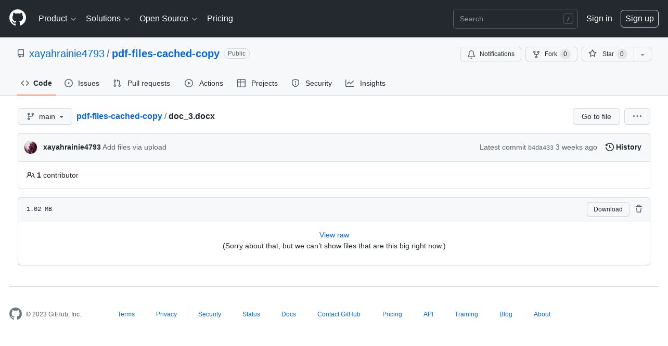668x346 pixels.
Task: Click Contact GitHub in footer
Action: (339, 314)
